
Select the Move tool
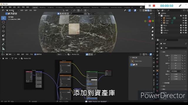(x=4, y=27)
